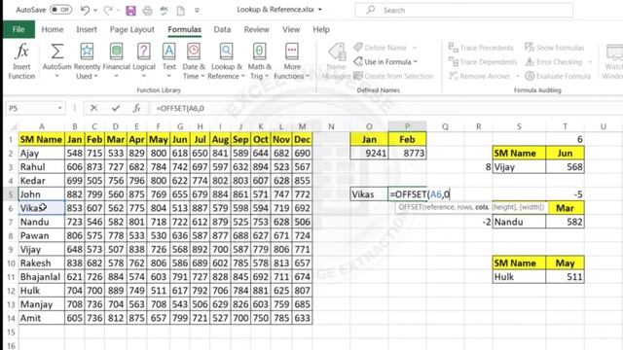Click the New document page icon
The image size is (623, 350).
[x=180, y=11]
